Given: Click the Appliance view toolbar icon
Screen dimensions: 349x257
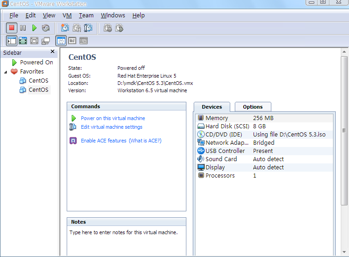Looking at the screenshot, I should pyautogui.click(x=72, y=41).
